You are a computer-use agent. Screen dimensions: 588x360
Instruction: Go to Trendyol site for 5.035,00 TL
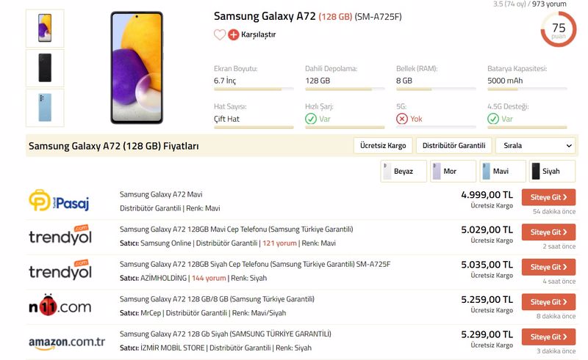click(x=548, y=267)
